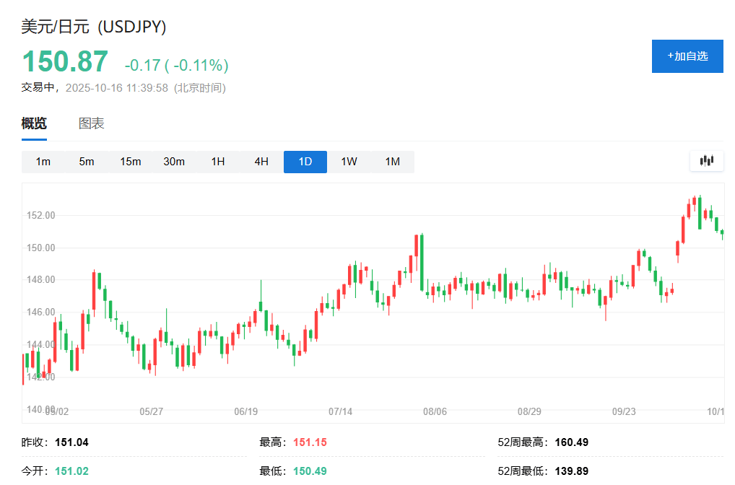Screen dimensions: 735x485
Task: Select the 1m timeframe
Action: tap(43, 162)
